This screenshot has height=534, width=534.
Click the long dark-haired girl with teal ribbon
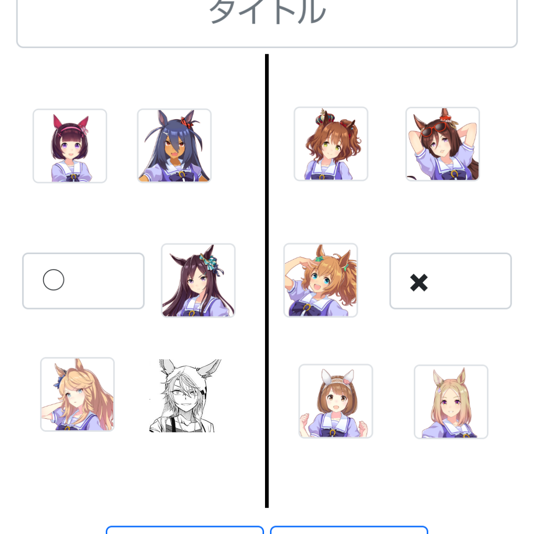(198, 280)
